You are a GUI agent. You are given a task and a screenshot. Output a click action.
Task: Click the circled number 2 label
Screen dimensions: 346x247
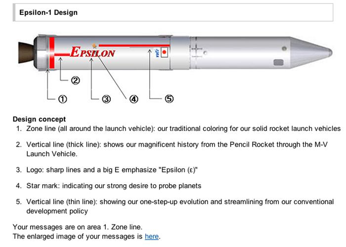point(76,81)
